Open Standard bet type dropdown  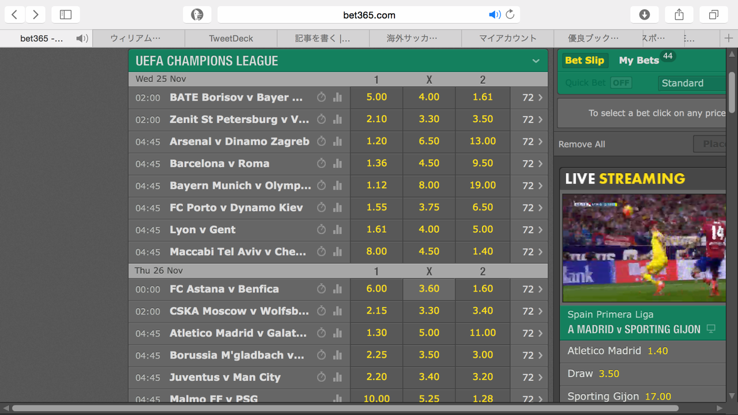point(692,83)
